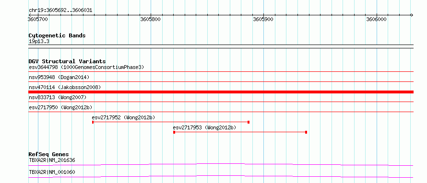Click the 3605700 ruler coordinate
This screenshot has height=183, width=427.
38,19
